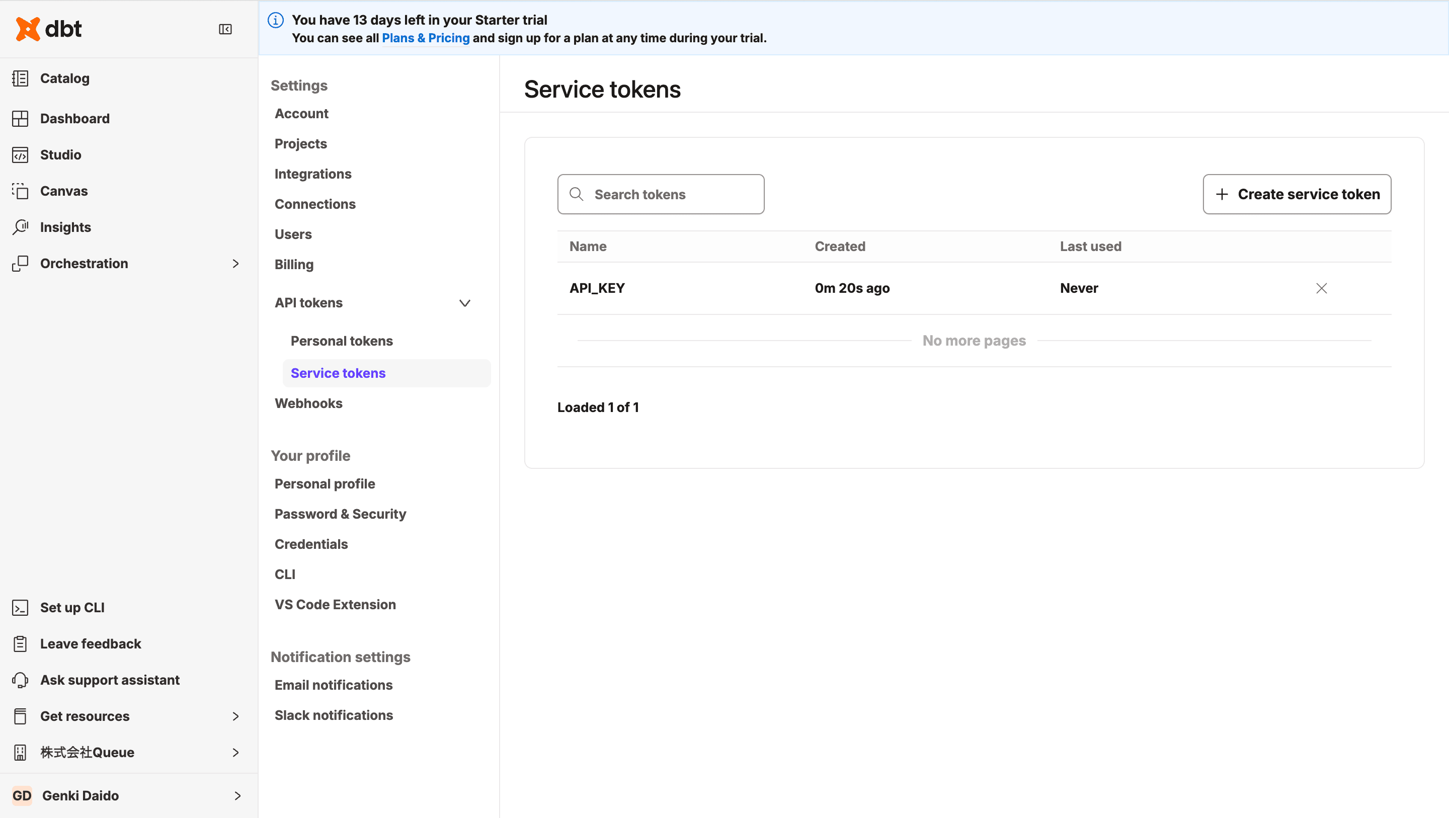Delete the API_KEY service token
This screenshot has height=818, width=1449.
click(1321, 288)
